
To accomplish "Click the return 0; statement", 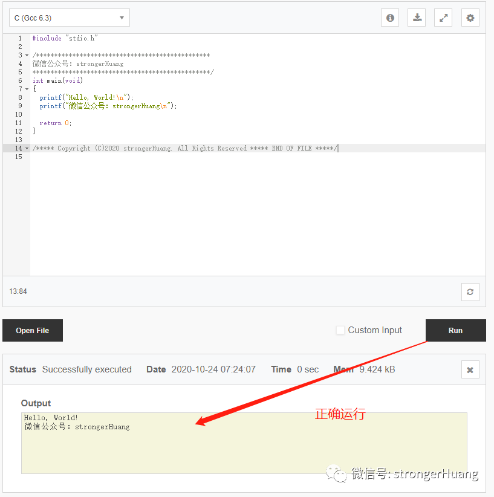I will (56, 123).
